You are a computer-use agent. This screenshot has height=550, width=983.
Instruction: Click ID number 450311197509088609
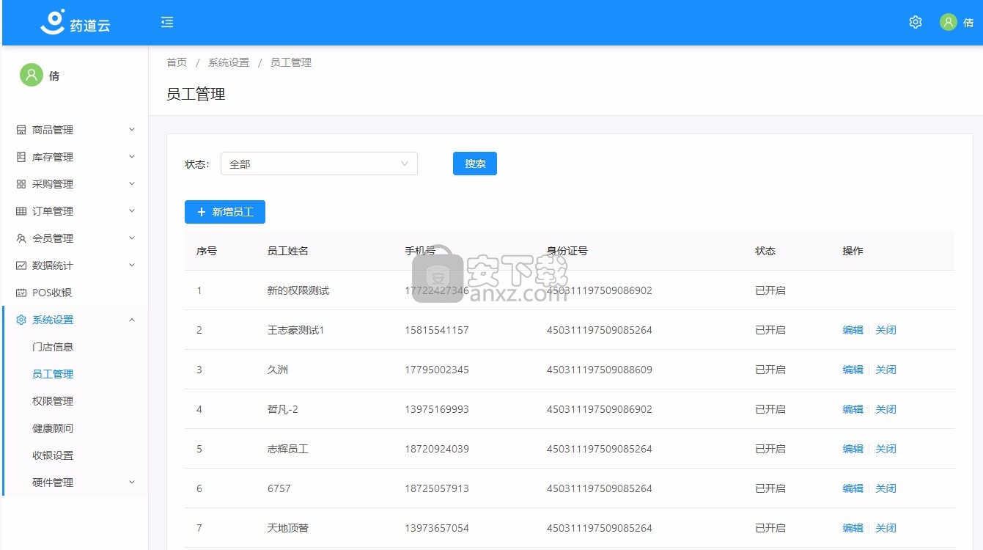tap(600, 370)
